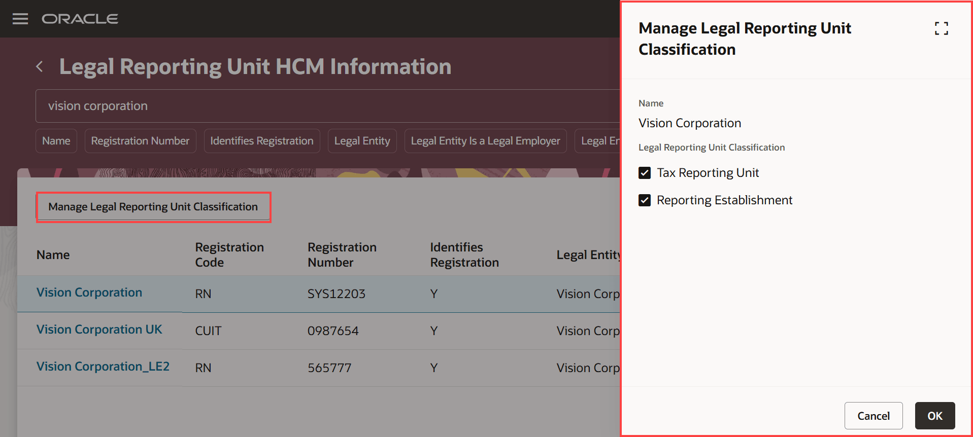Expand the panel to full screen

coord(941,28)
